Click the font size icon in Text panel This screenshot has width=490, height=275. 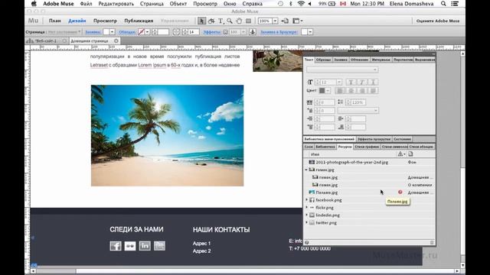[x=309, y=82]
